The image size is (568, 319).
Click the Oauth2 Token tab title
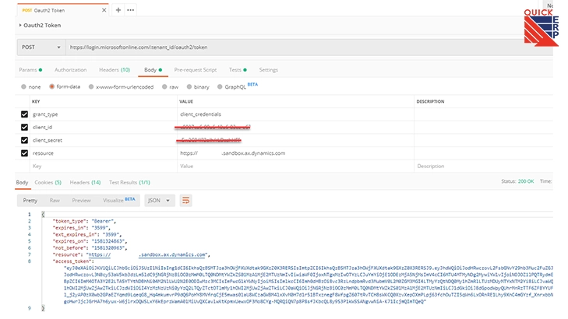[49, 10]
